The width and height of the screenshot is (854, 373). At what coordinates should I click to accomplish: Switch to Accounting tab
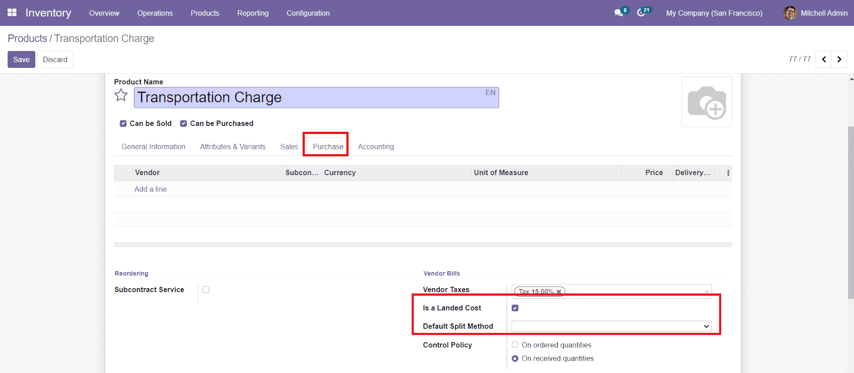(x=376, y=147)
